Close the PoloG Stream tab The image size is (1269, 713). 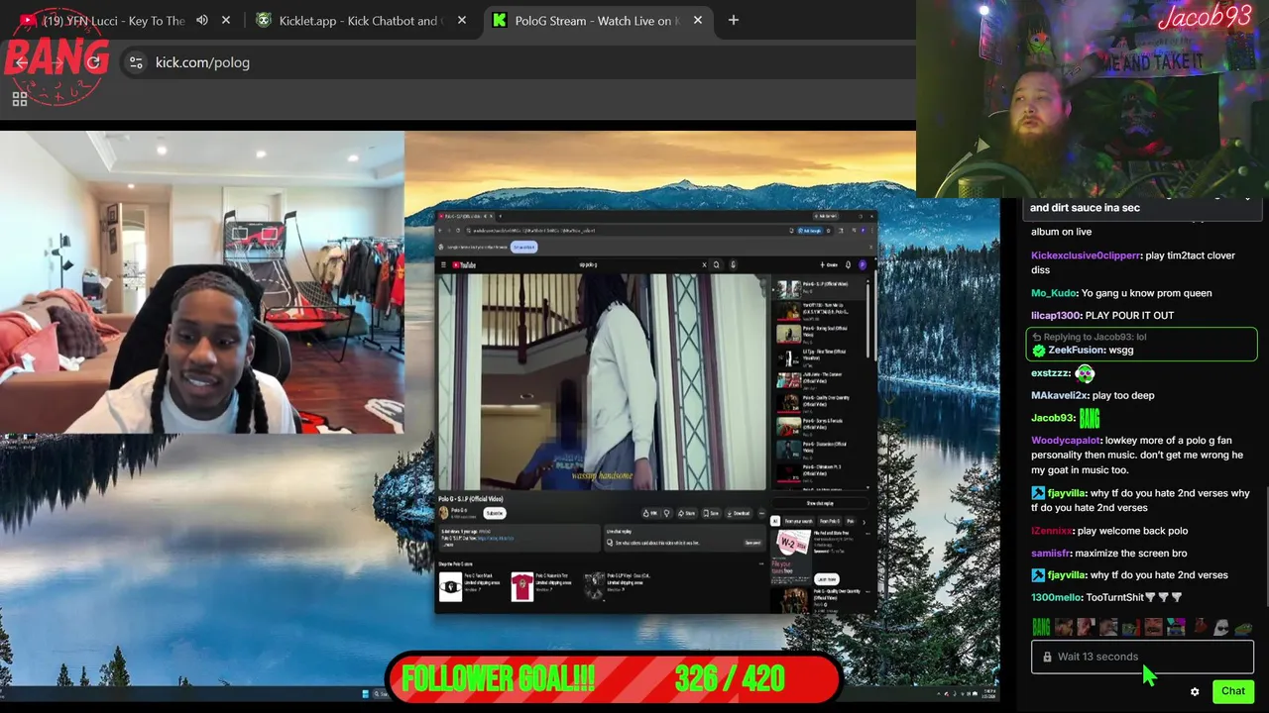tap(698, 20)
